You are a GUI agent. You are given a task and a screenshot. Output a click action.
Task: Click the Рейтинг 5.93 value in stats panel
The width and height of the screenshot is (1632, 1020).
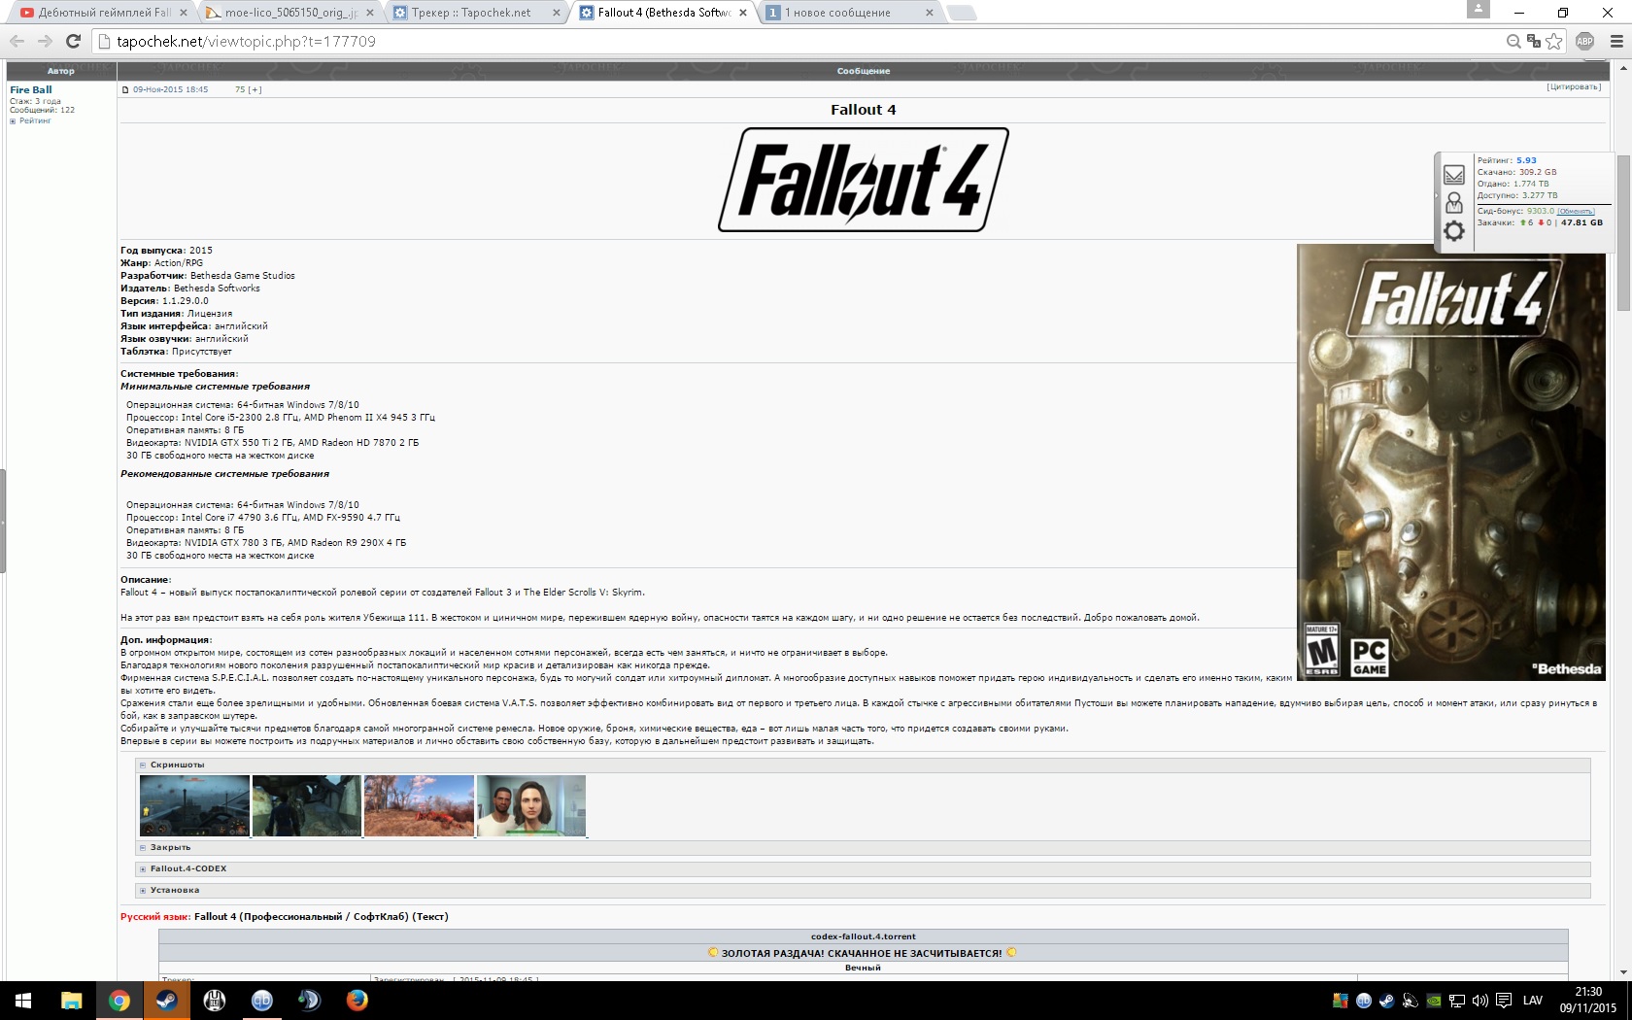(1526, 160)
